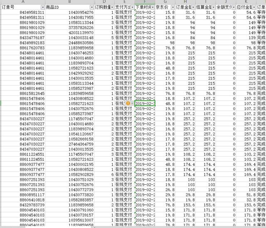Open the 京东价 filter dropdown
The width and height of the screenshot is (266, 228).
(x=173, y=7)
